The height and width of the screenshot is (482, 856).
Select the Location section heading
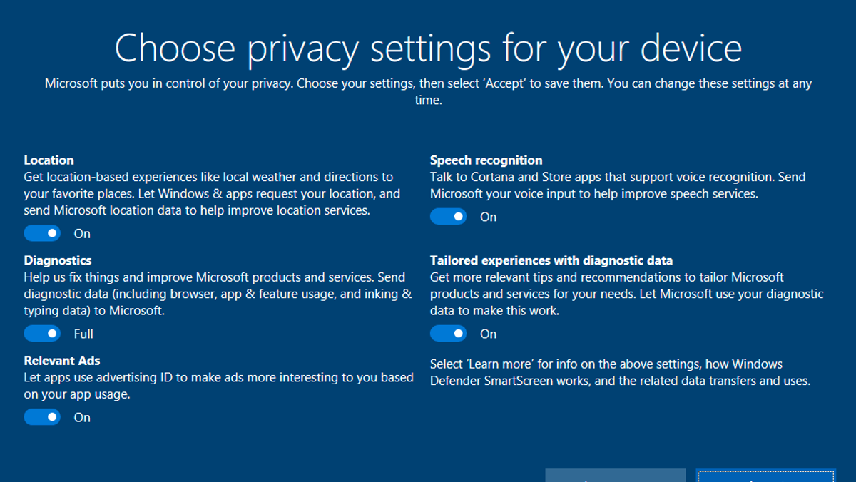[x=49, y=160]
